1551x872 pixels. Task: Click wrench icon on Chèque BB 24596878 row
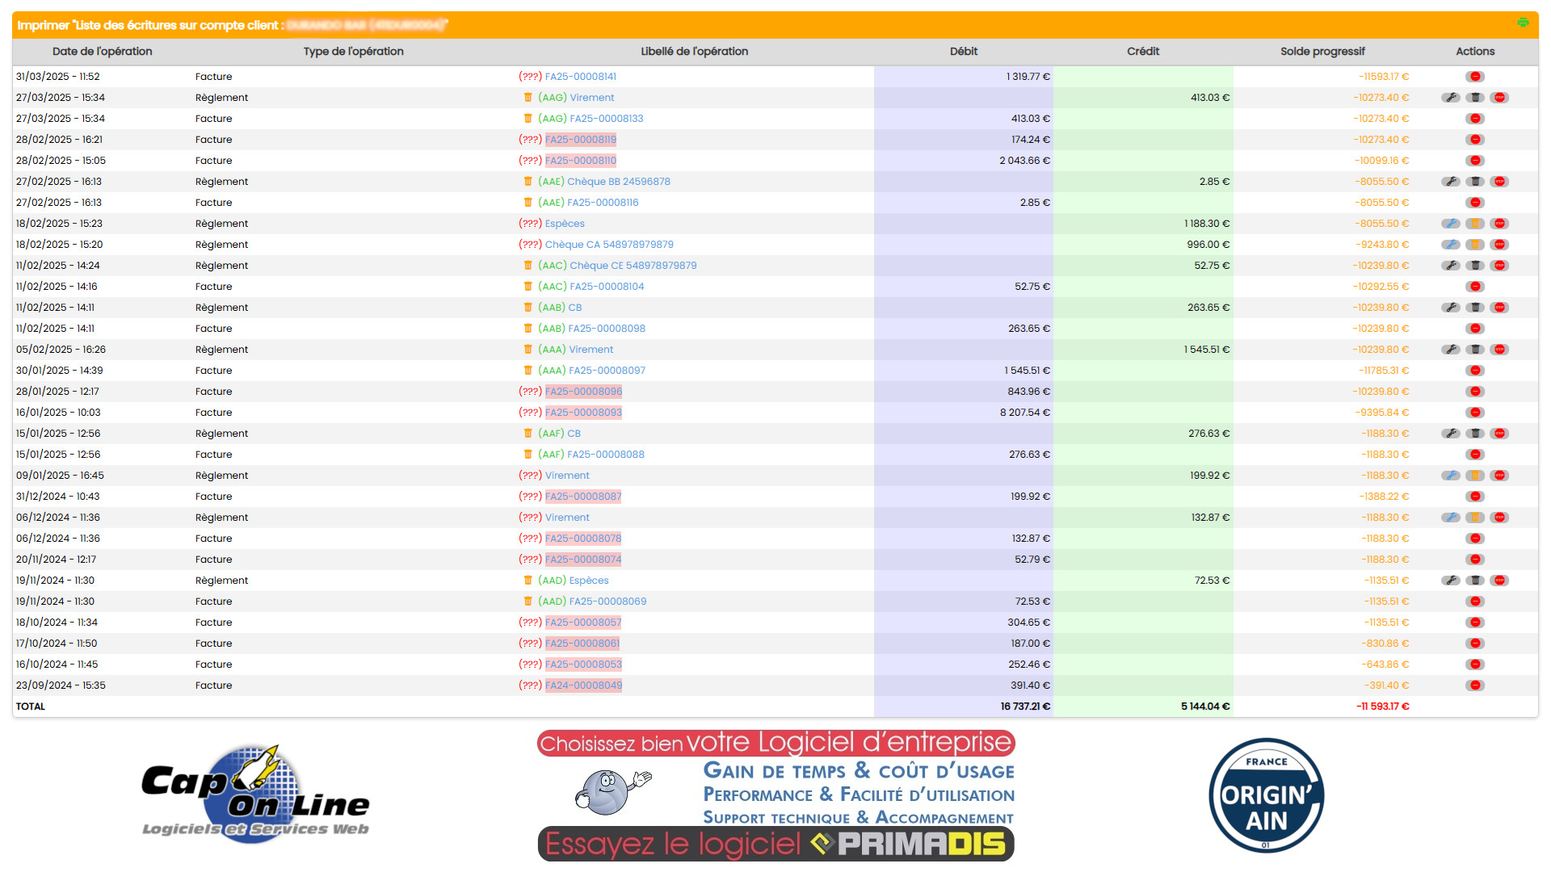coord(1451,182)
